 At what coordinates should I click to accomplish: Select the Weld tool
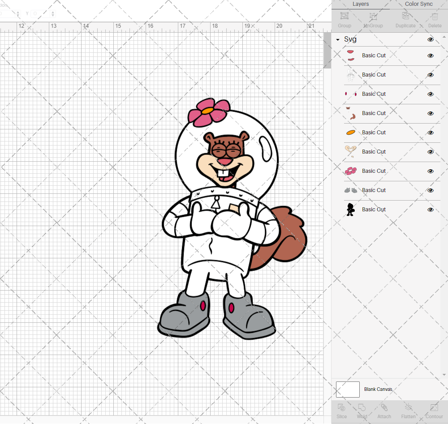[x=362, y=407]
